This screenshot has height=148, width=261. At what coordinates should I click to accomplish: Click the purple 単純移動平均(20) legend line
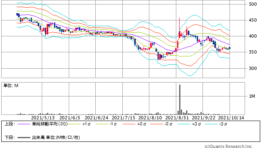(24, 124)
